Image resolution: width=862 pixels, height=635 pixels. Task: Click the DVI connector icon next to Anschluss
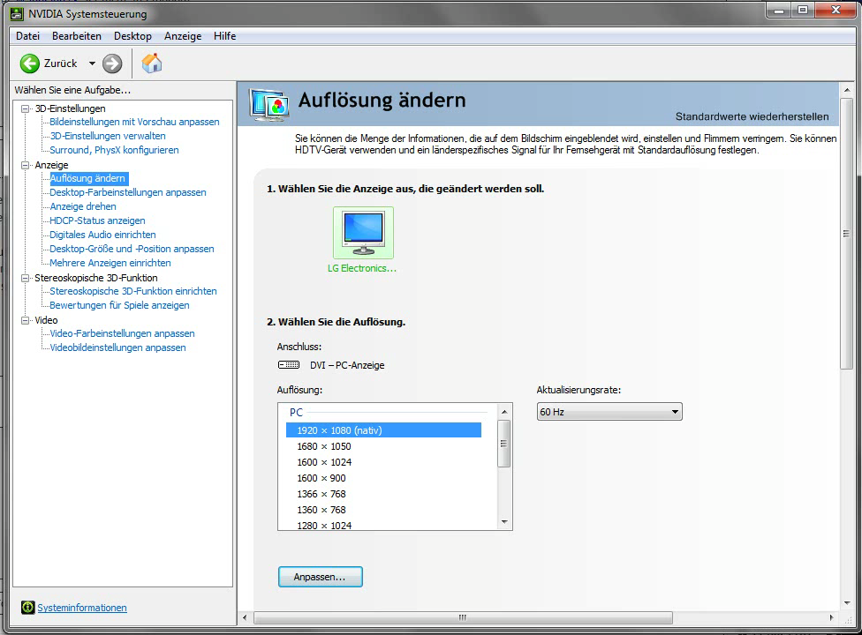click(x=289, y=365)
